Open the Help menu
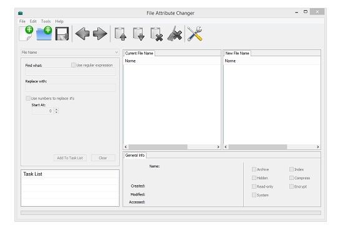Image resolution: width=343 pixels, height=230 pixels. click(59, 21)
